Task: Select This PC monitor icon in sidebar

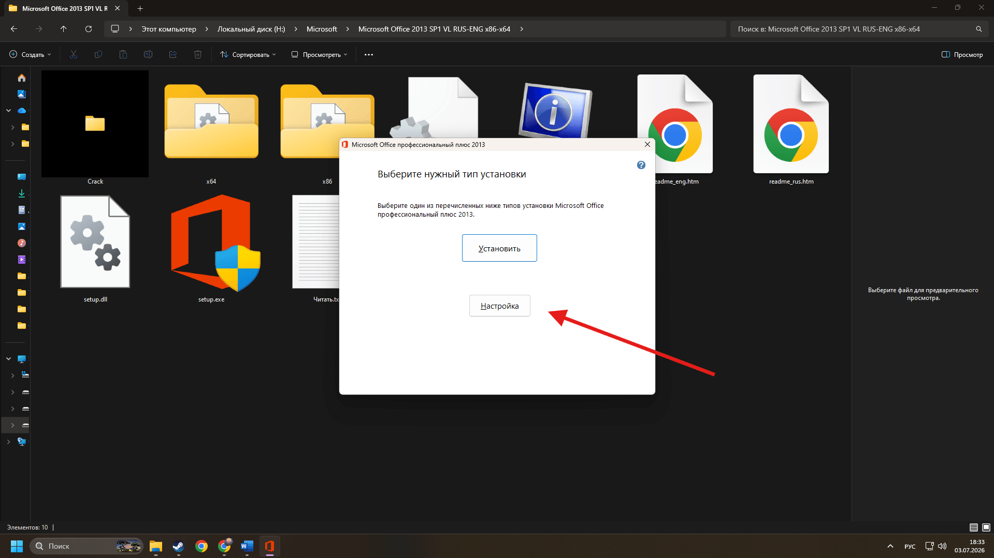Action: pyautogui.click(x=22, y=359)
